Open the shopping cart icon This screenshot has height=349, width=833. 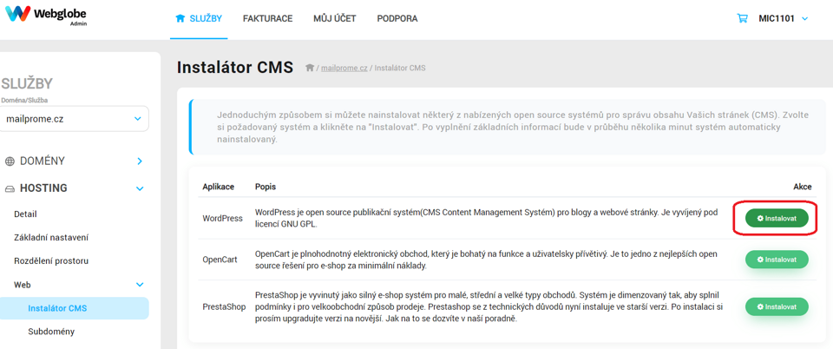[742, 18]
